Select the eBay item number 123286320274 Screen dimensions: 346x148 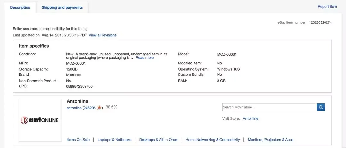320,22
